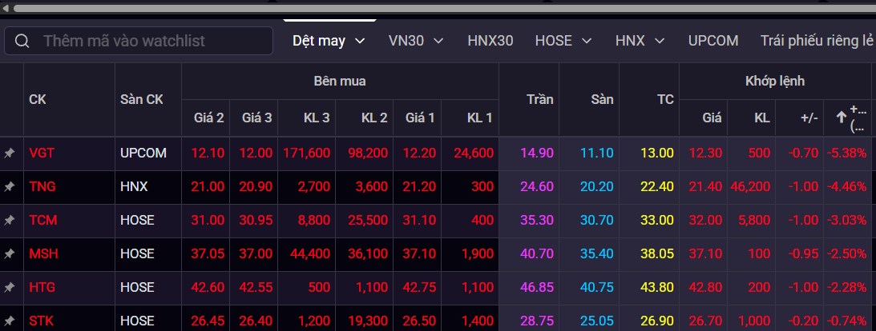Click the Giá 3 column header

[x=257, y=118]
